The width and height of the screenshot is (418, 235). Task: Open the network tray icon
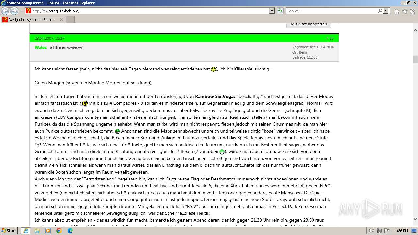379,231
